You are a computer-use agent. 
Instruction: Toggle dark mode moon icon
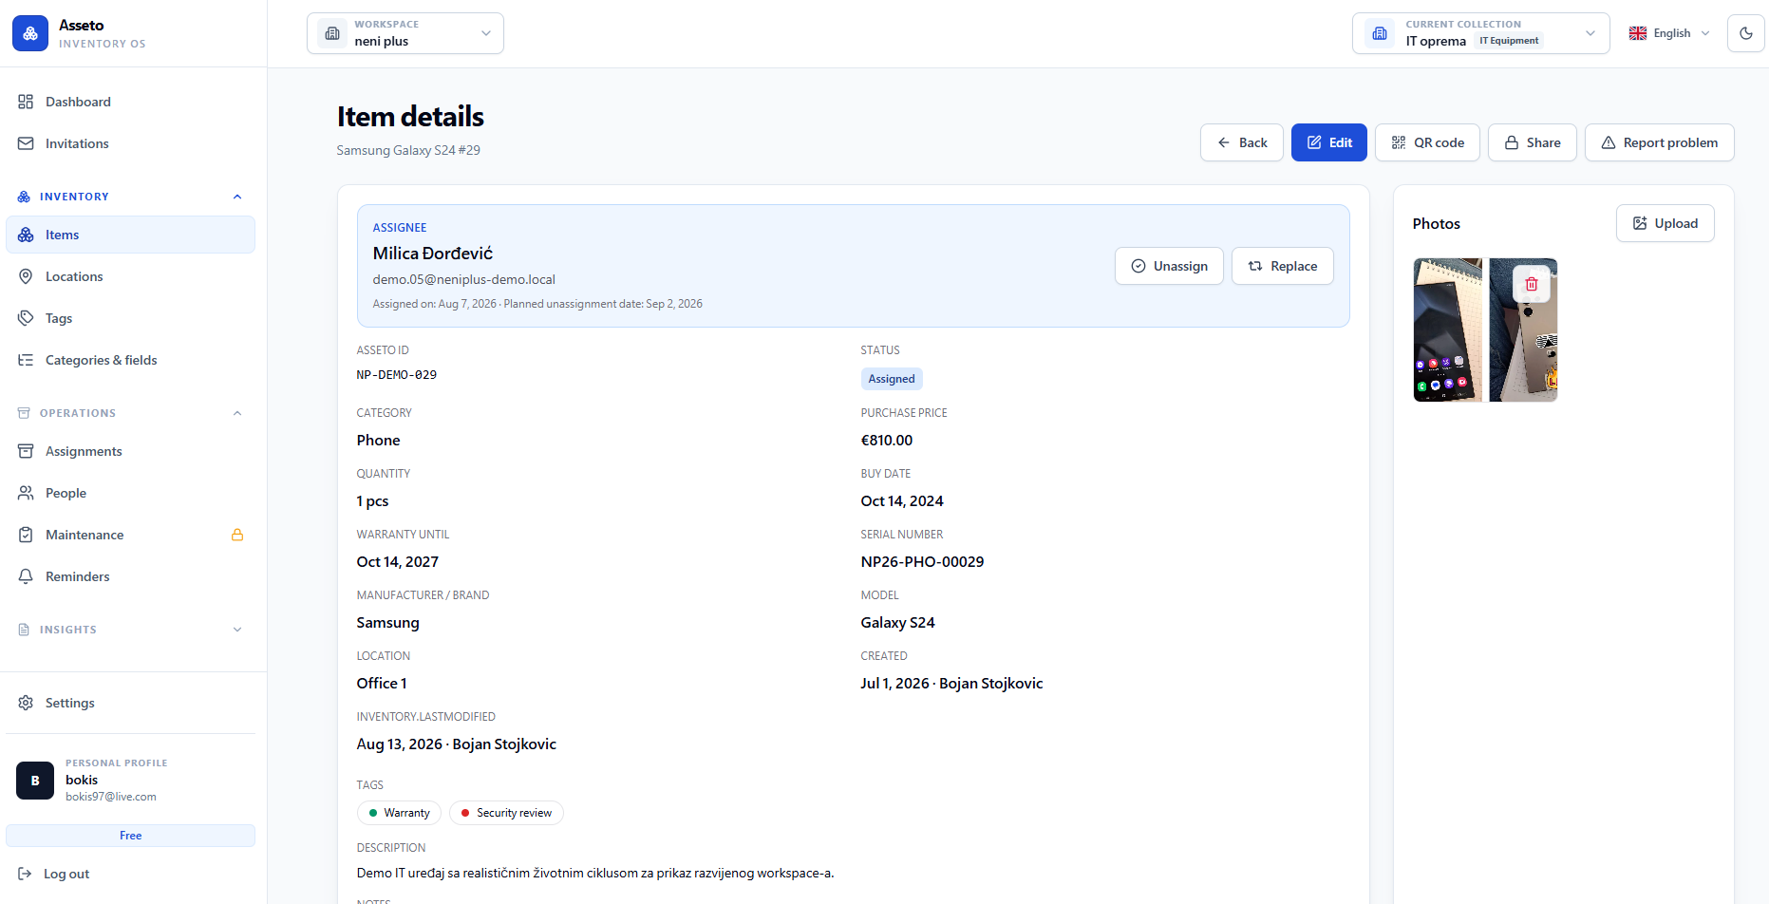point(1745,33)
